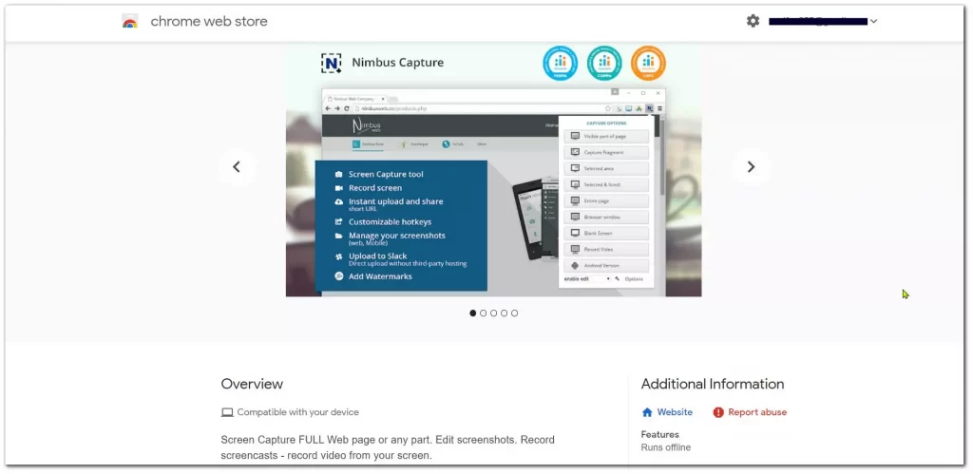Image resolution: width=973 pixels, height=474 pixels.
Task: Open the Website link
Action: coord(675,412)
